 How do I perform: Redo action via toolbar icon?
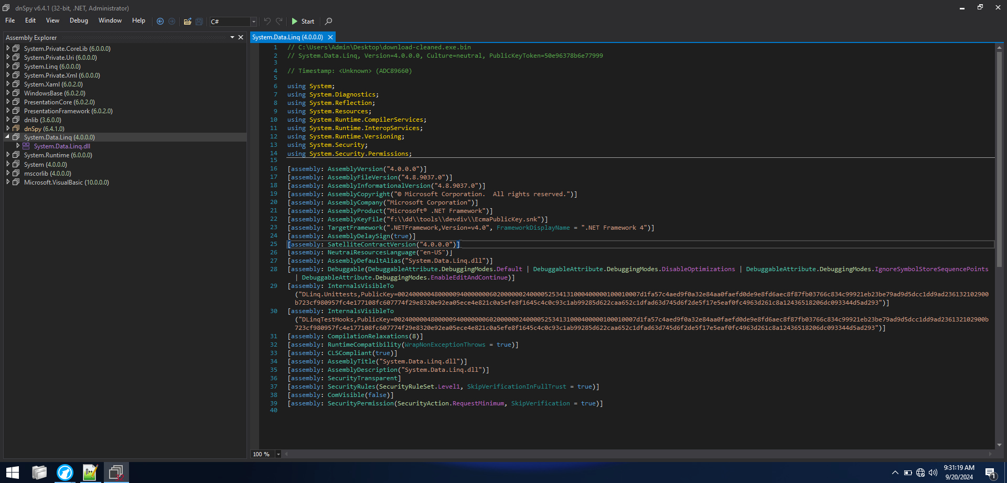pyautogui.click(x=279, y=22)
